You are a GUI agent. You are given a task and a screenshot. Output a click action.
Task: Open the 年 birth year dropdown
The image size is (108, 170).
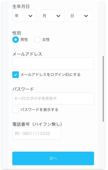(25, 16)
